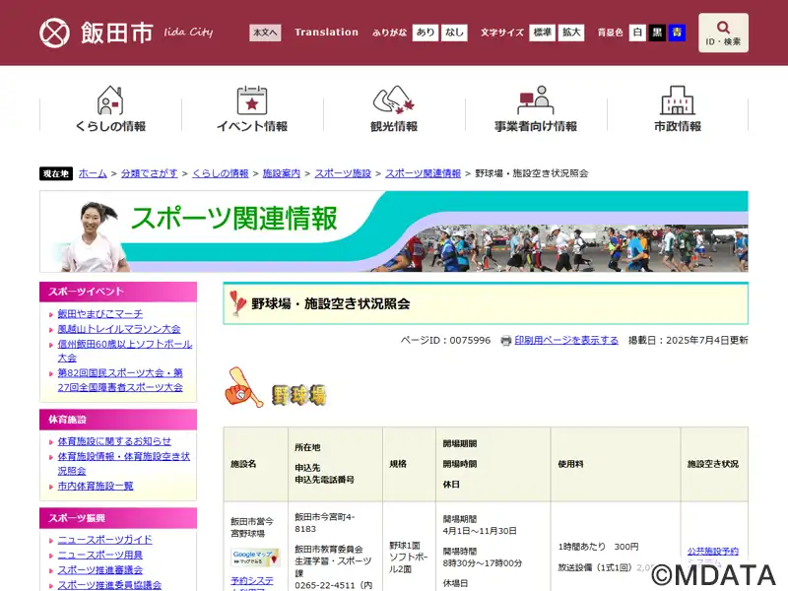Open くらしの情報 house icon
The height and width of the screenshot is (591, 788).
pos(110,100)
